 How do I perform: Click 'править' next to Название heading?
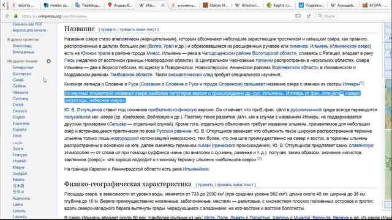click(x=108, y=29)
